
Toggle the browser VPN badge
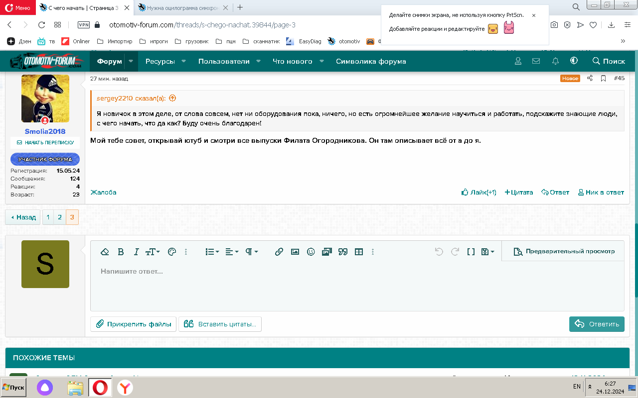(x=84, y=25)
